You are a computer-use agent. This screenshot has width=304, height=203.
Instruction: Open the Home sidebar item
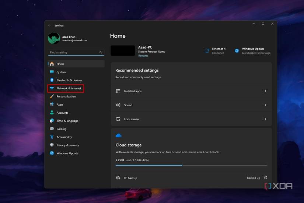point(76,64)
